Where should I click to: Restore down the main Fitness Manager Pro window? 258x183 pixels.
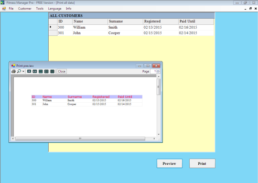click(x=245, y=3)
